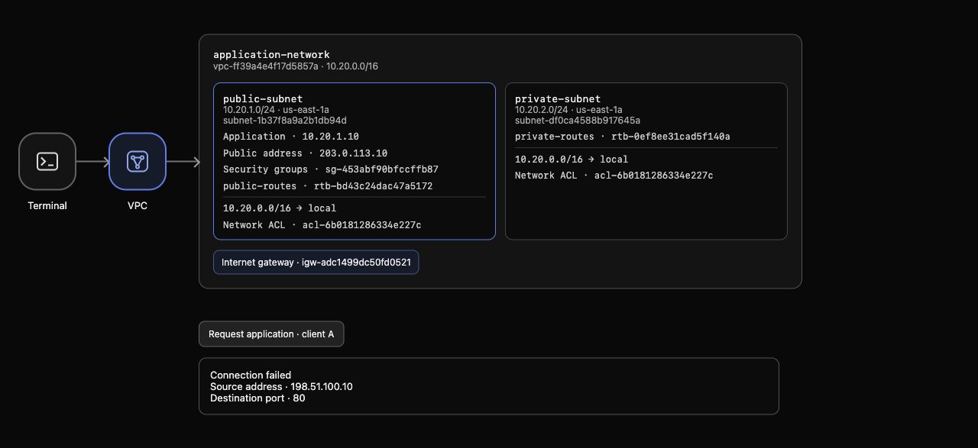Image resolution: width=978 pixels, height=448 pixels.
Task: Select the VPC node icon
Action: 138,161
